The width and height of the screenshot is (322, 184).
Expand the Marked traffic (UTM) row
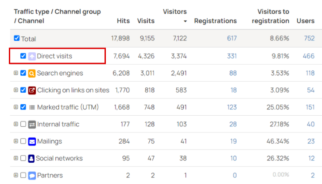pyautogui.click(x=16, y=107)
